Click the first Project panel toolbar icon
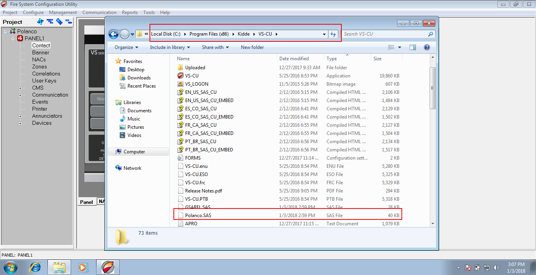Screen dimensions: 536x275 click(x=40, y=22)
